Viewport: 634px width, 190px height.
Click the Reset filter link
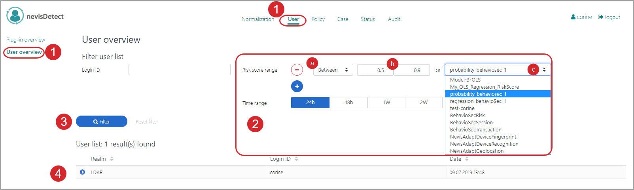pos(147,122)
